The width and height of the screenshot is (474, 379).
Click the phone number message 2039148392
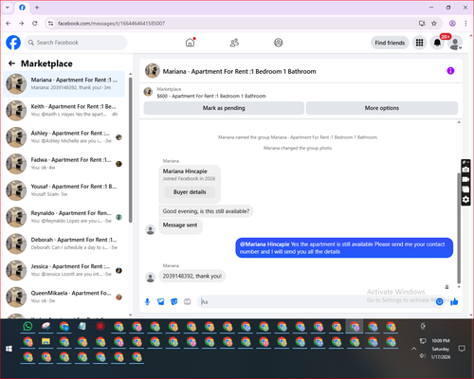tap(192, 276)
